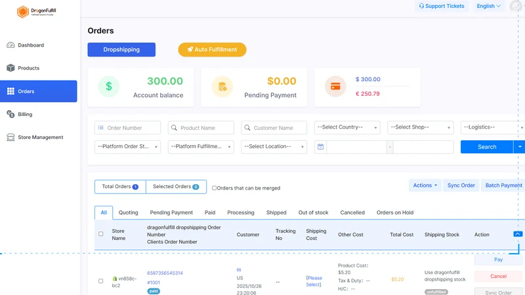Click the end date input
Screen dimensions: 525x295
[423, 147]
